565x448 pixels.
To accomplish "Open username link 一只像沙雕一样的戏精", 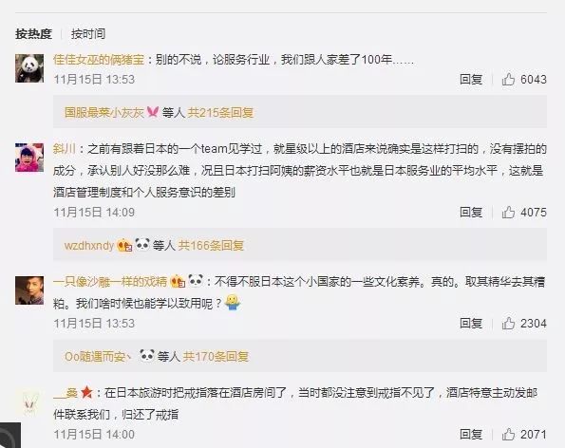I will click(x=110, y=281).
